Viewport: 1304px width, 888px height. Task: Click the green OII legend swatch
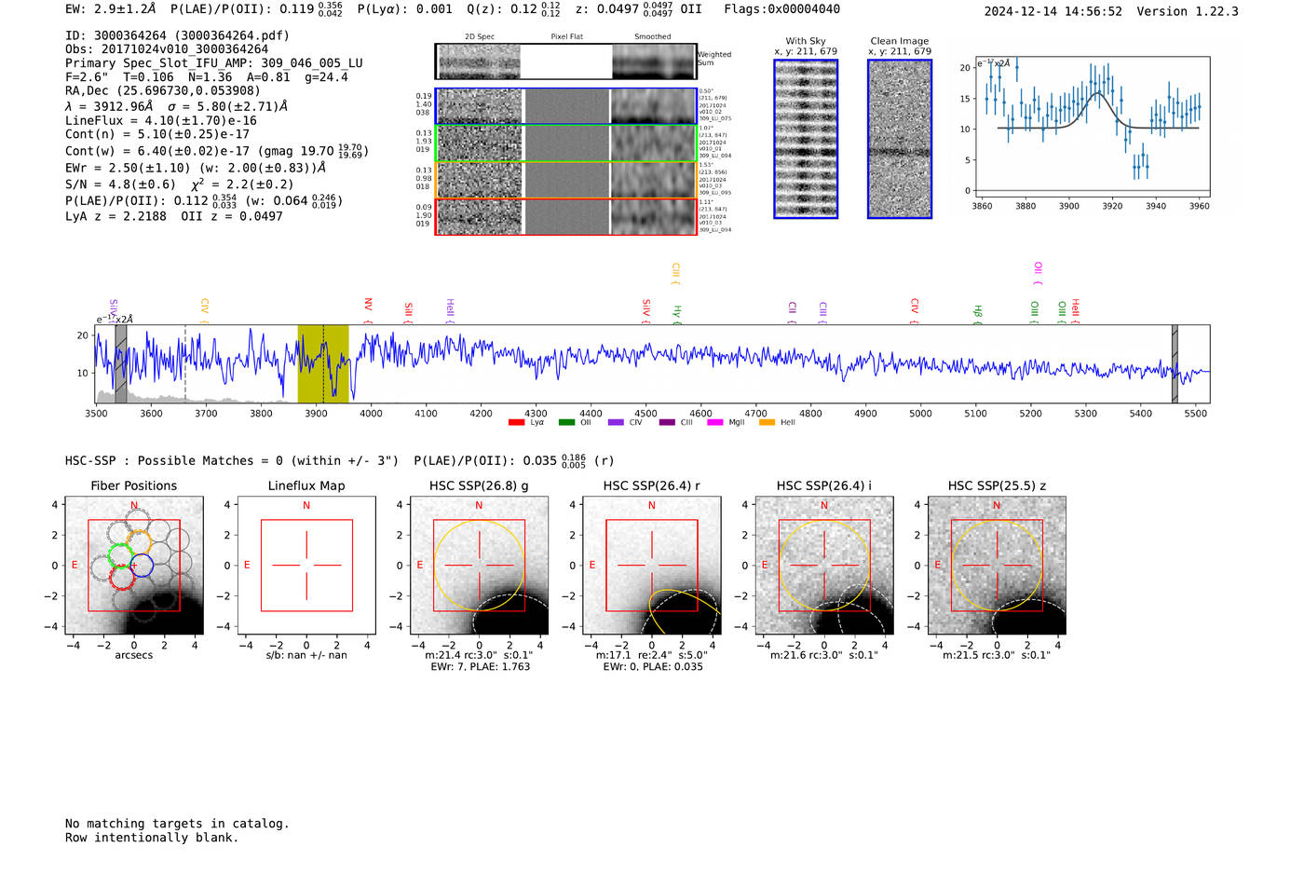click(566, 423)
